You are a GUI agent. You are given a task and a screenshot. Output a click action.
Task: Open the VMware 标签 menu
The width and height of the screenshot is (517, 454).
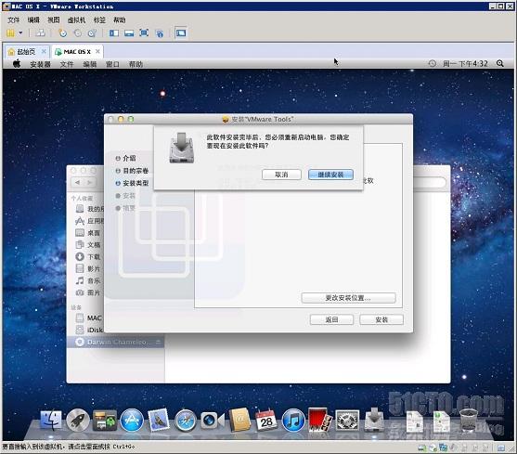[99, 20]
